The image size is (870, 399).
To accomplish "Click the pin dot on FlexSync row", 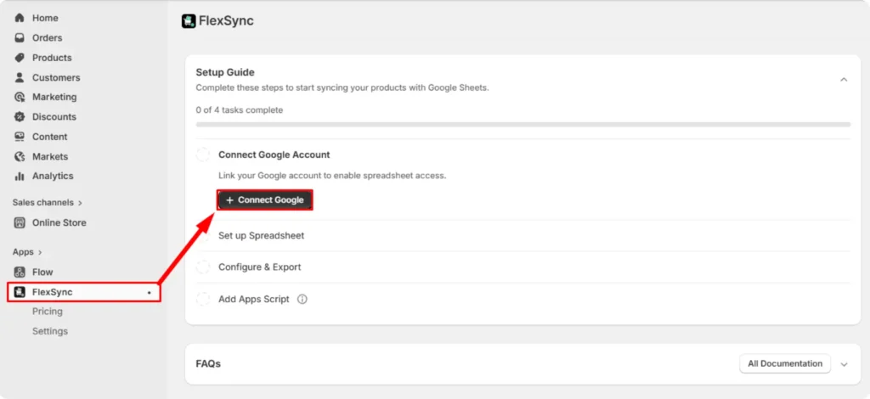I will coord(150,293).
